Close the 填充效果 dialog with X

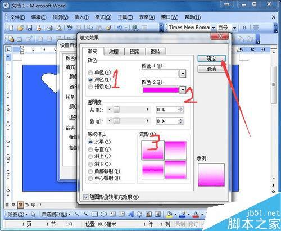tap(220, 36)
